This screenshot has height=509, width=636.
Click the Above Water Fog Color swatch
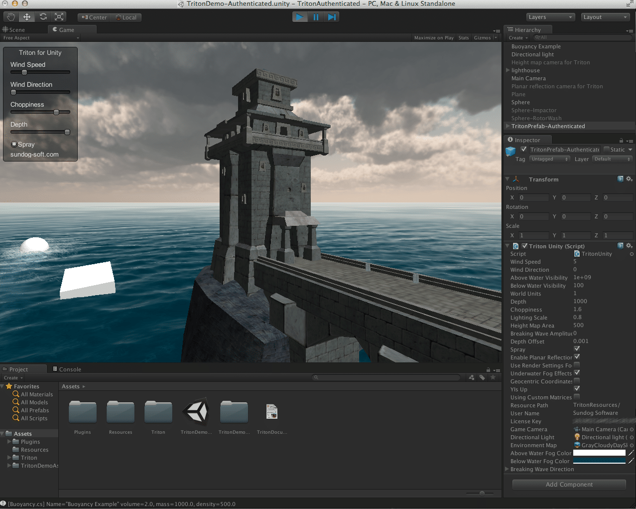(x=599, y=453)
